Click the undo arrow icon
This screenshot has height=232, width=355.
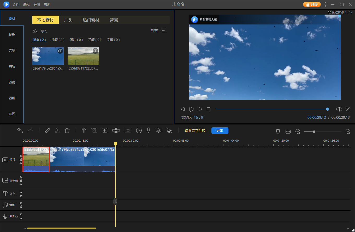[x=20, y=130]
